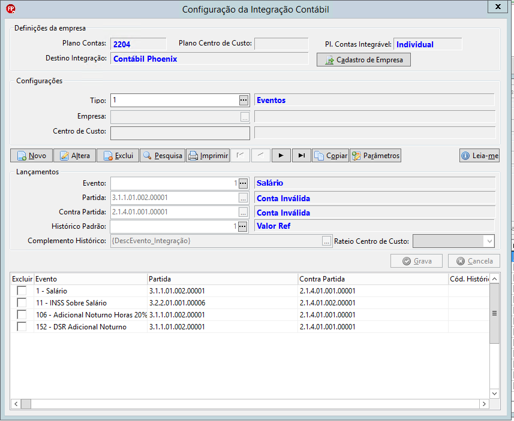514x421 pixels.
Task: Go to next record arrow
Action: (281, 156)
